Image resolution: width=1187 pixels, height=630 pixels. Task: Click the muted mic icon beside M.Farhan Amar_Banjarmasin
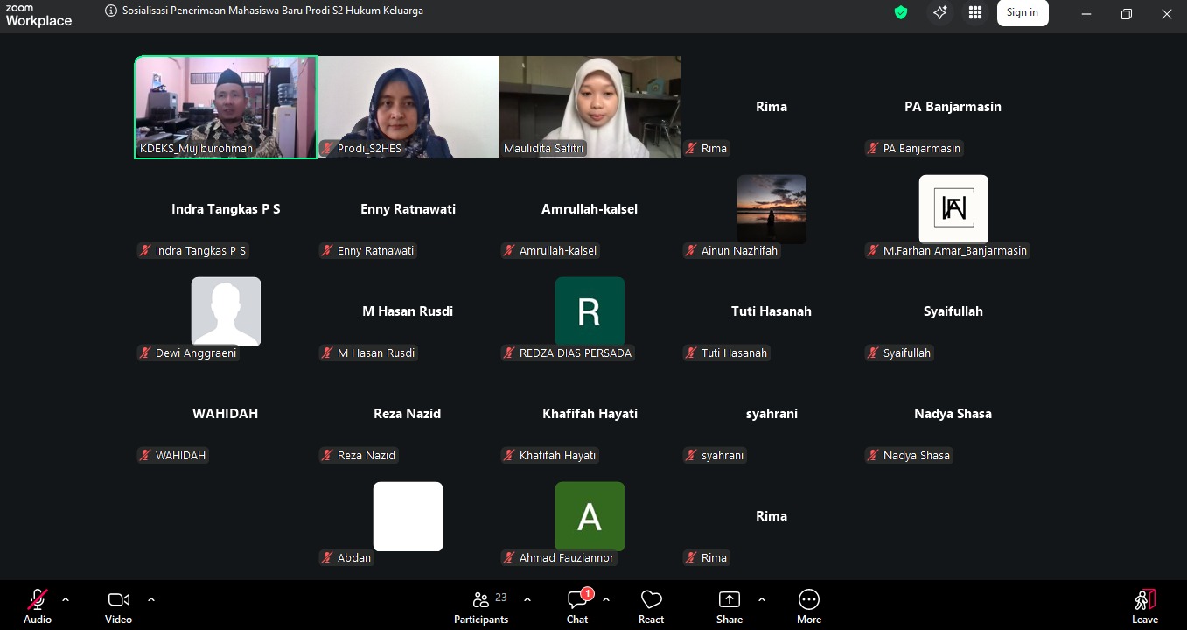point(873,251)
